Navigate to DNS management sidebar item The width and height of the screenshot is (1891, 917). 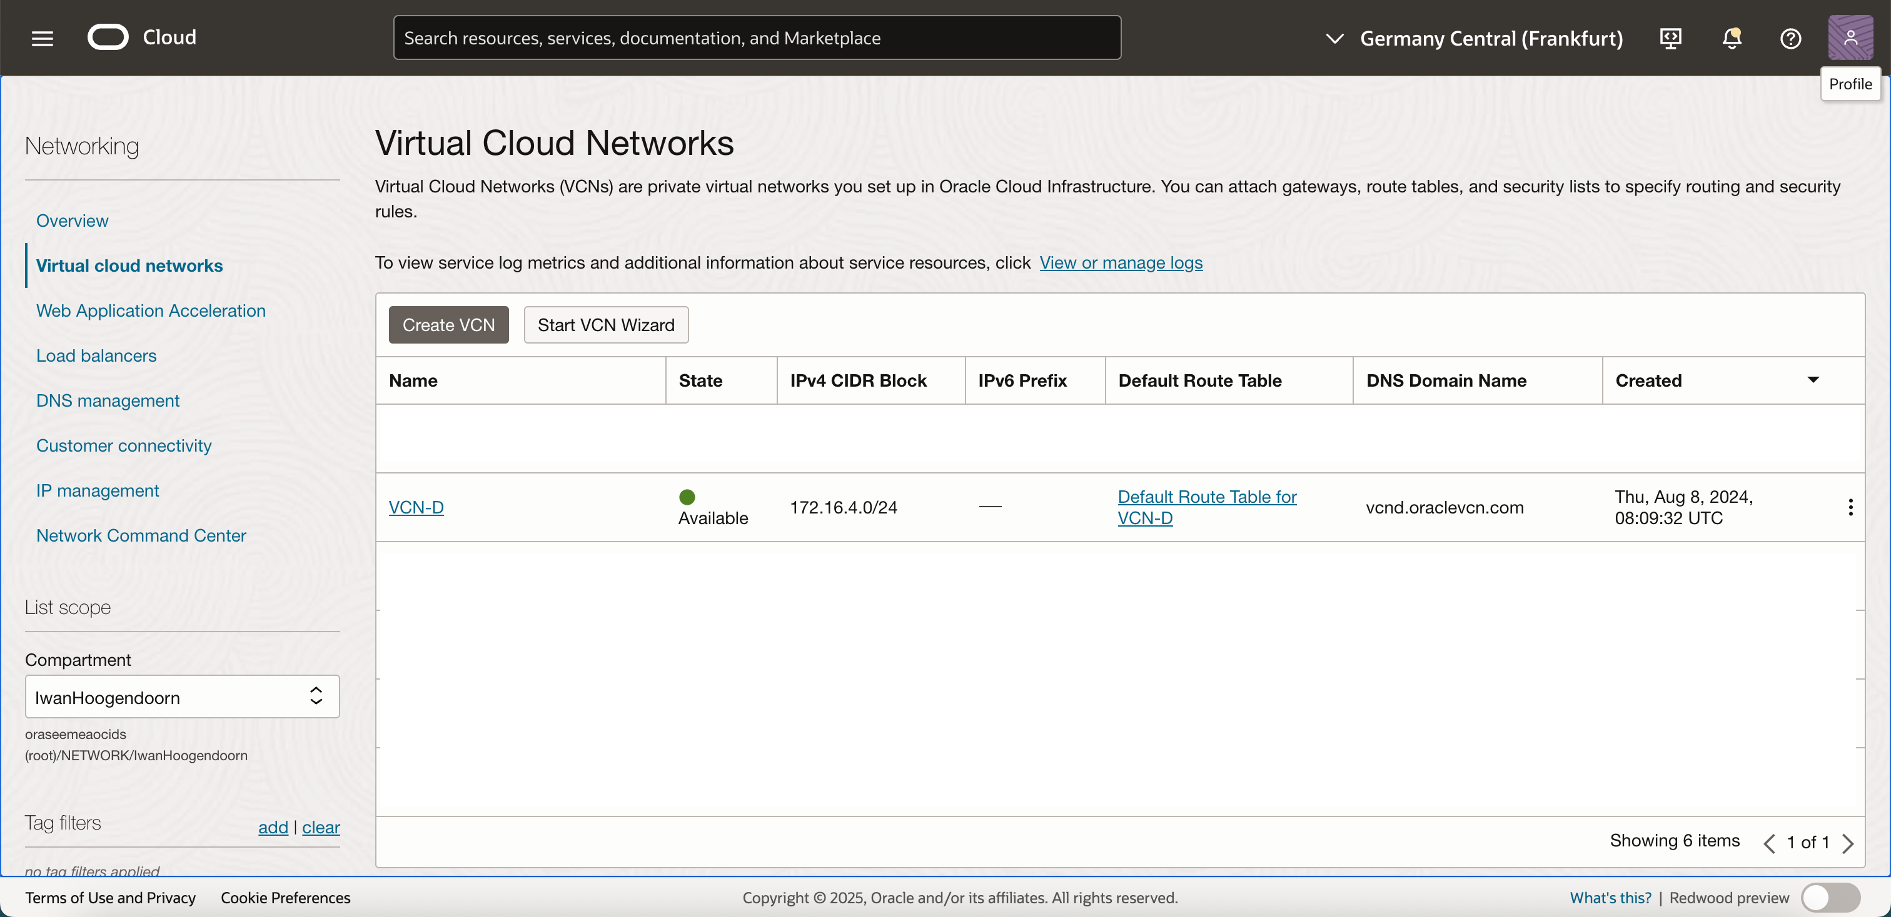108,400
